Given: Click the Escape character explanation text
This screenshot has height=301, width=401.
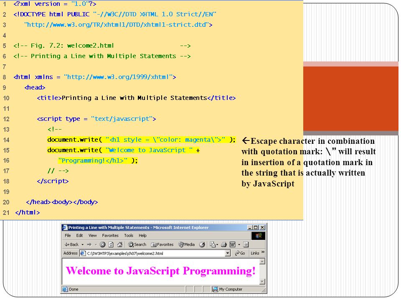Looking at the screenshot, I should (309, 162).
